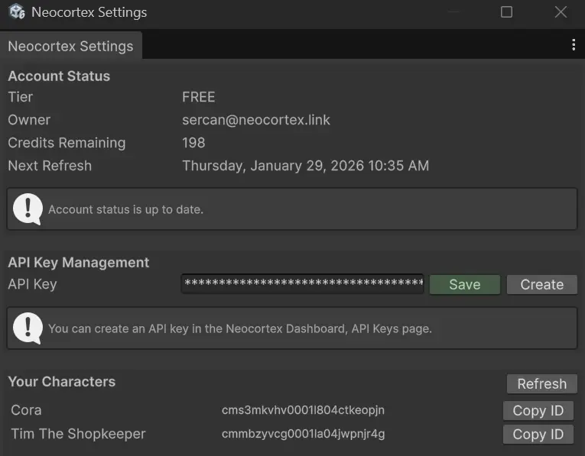Click the Neocortex Dashboard API key hint text
The width and height of the screenshot is (585, 456).
click(x=240, y=329)
